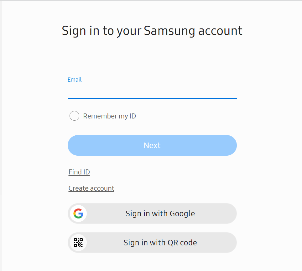Choose Sign in with QR code text

pos(160,243)
